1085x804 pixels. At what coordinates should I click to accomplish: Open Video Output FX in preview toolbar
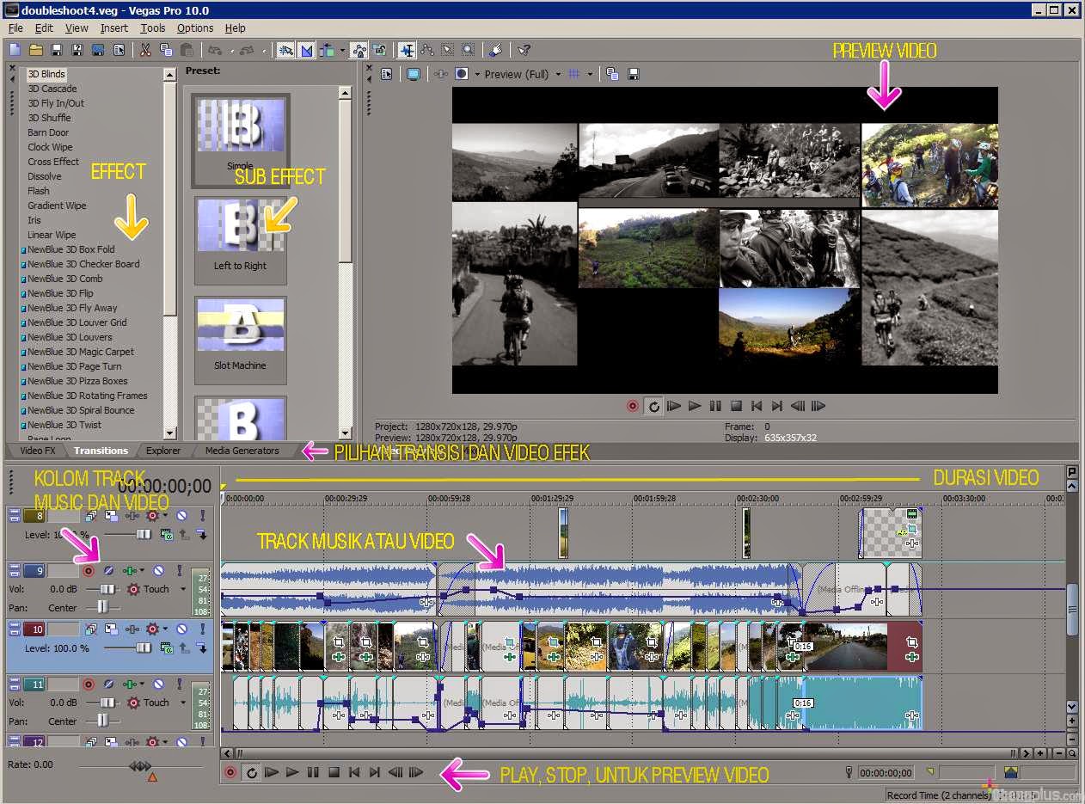[441, 74]
